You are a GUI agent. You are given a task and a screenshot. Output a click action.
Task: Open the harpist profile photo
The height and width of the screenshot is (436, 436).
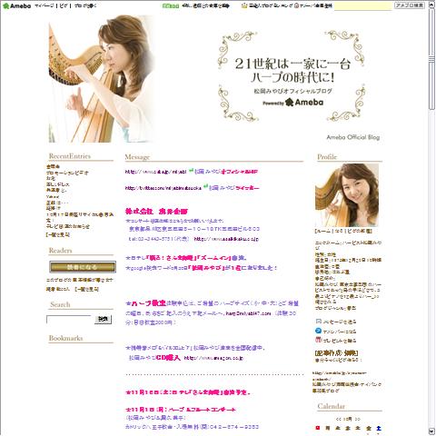[347, 195]
